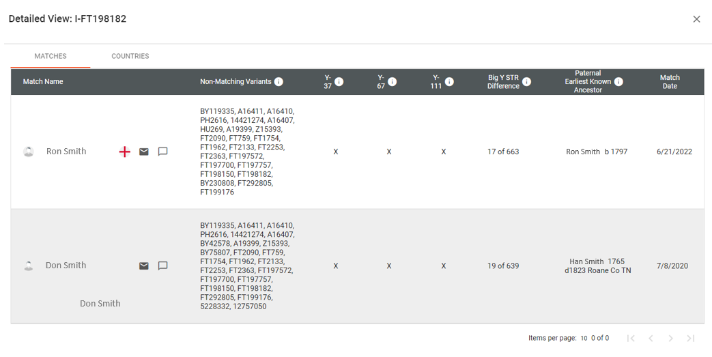Image resolution: width=712 pixels, height=357 pixels.
Task: Show info icon for Y-111 column
Action: tap(449, 82)
